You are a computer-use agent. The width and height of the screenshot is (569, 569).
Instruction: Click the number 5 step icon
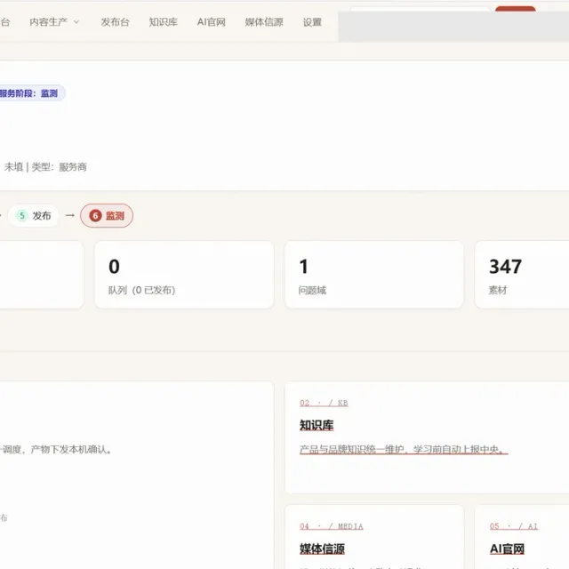[x=21, y=215]
